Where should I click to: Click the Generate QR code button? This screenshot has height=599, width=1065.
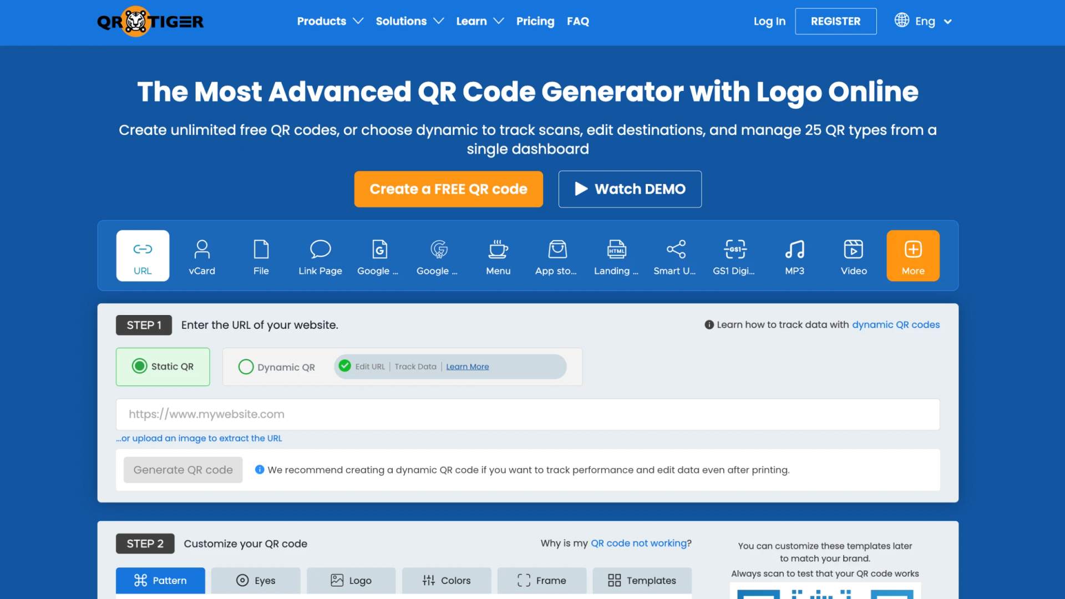(183, 470)
